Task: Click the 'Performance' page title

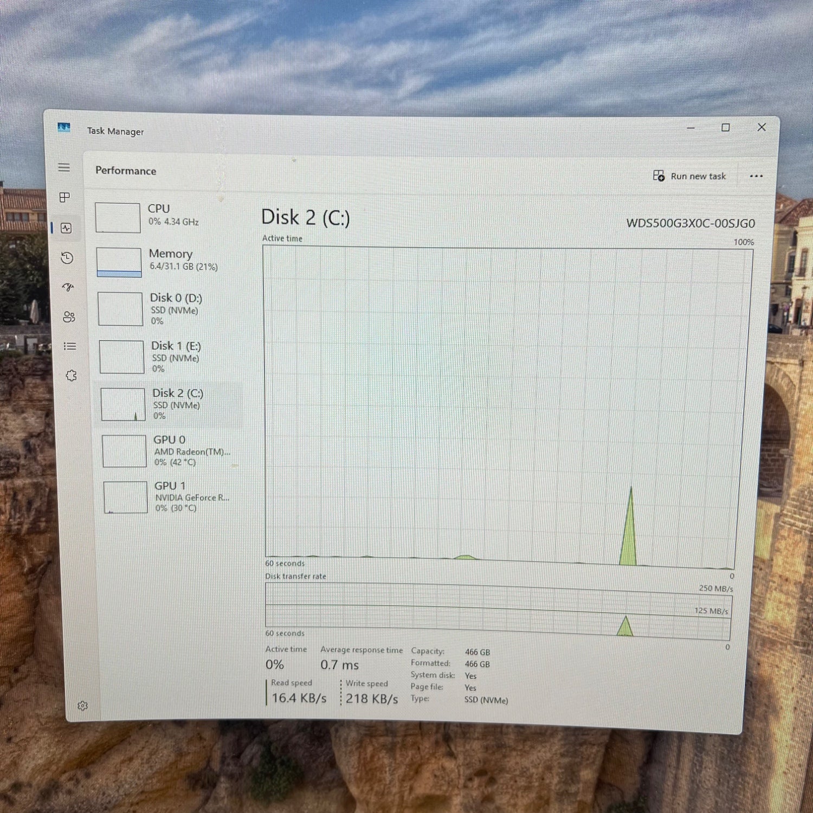Action: click(x=126, y=171)
